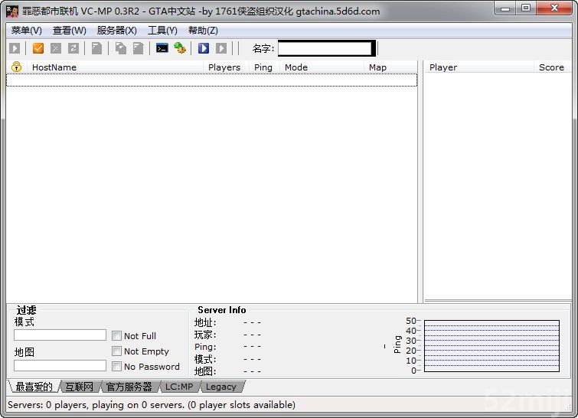Click the app icon in title bar
The height and width of the screenshot is (418, 578).
pos(12,11)
